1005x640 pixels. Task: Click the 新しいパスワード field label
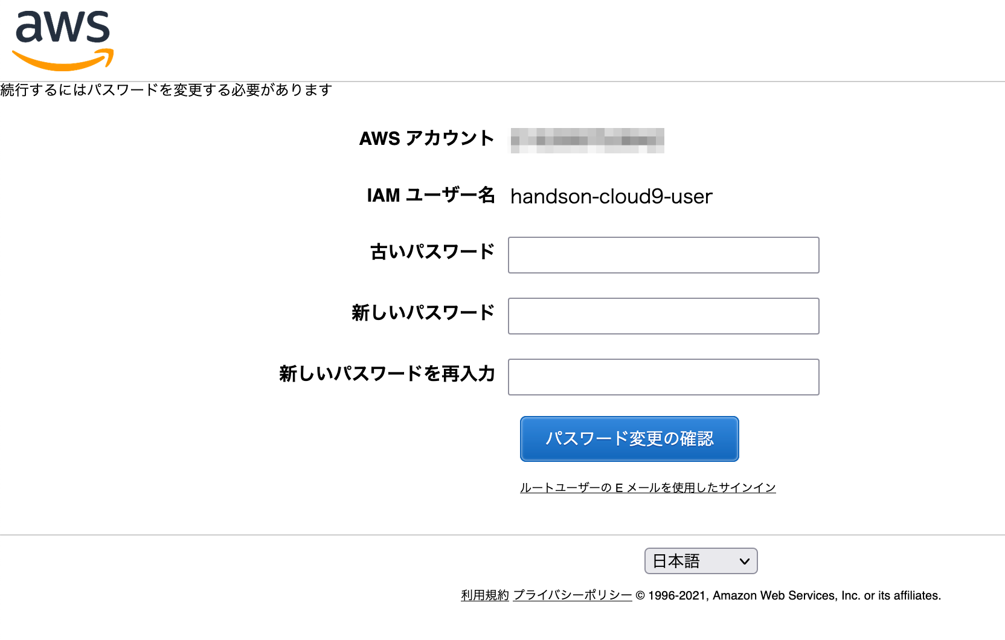click(x=423, y=313)
